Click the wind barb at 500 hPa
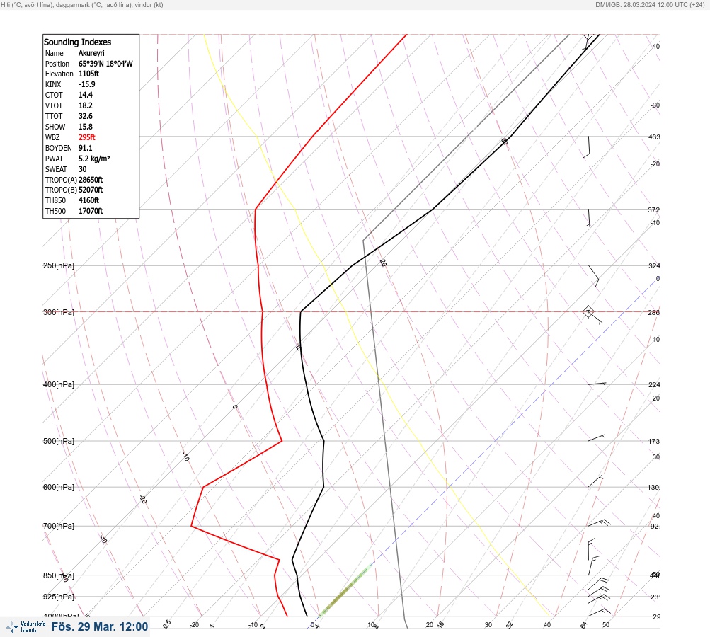Screen dimensions: 710x637 pyautogui.click(x=596, y=438)
